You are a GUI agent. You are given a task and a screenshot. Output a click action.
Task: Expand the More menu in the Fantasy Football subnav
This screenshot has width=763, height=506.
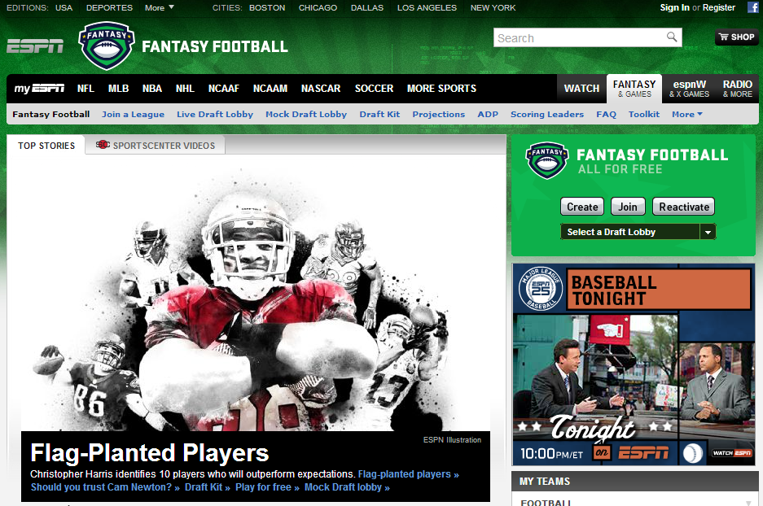pyautogui.click(x=687, y=114)
